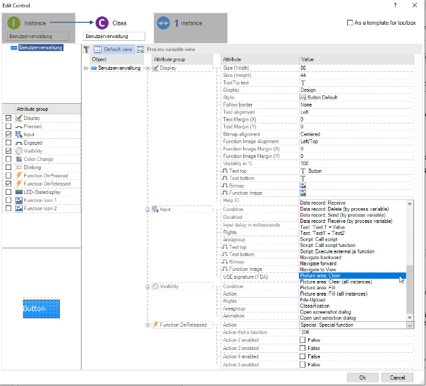The image size is (426, 386).
Task: Toggle the Visibility attribute group checkbox
Action: click(x=8, y=151)
